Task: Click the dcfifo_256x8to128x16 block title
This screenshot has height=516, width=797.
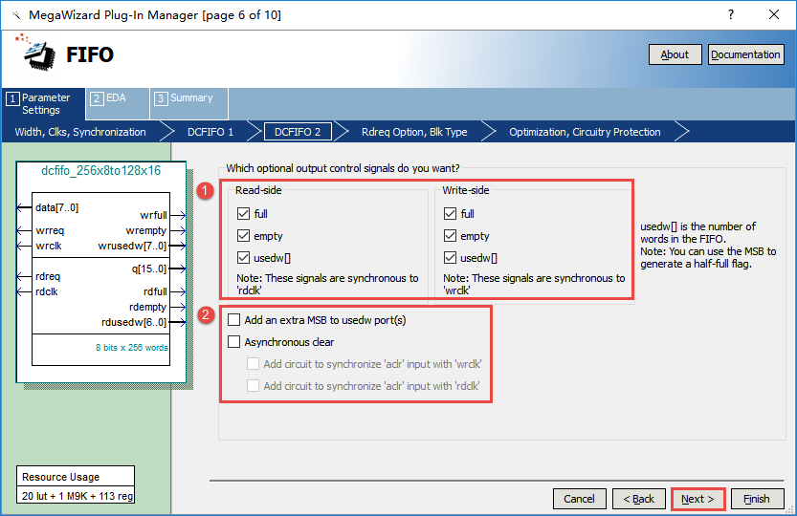Action: click(100, 171)
